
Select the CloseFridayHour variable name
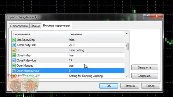pos(26,60)
